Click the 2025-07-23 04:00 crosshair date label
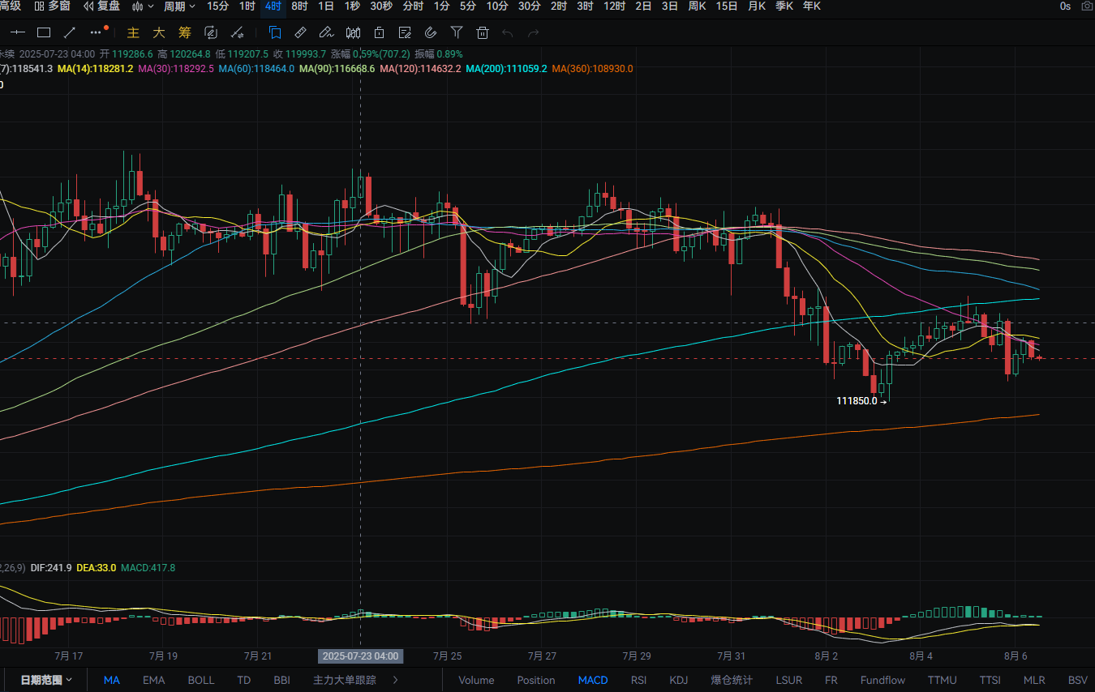 tap(360, 656)
